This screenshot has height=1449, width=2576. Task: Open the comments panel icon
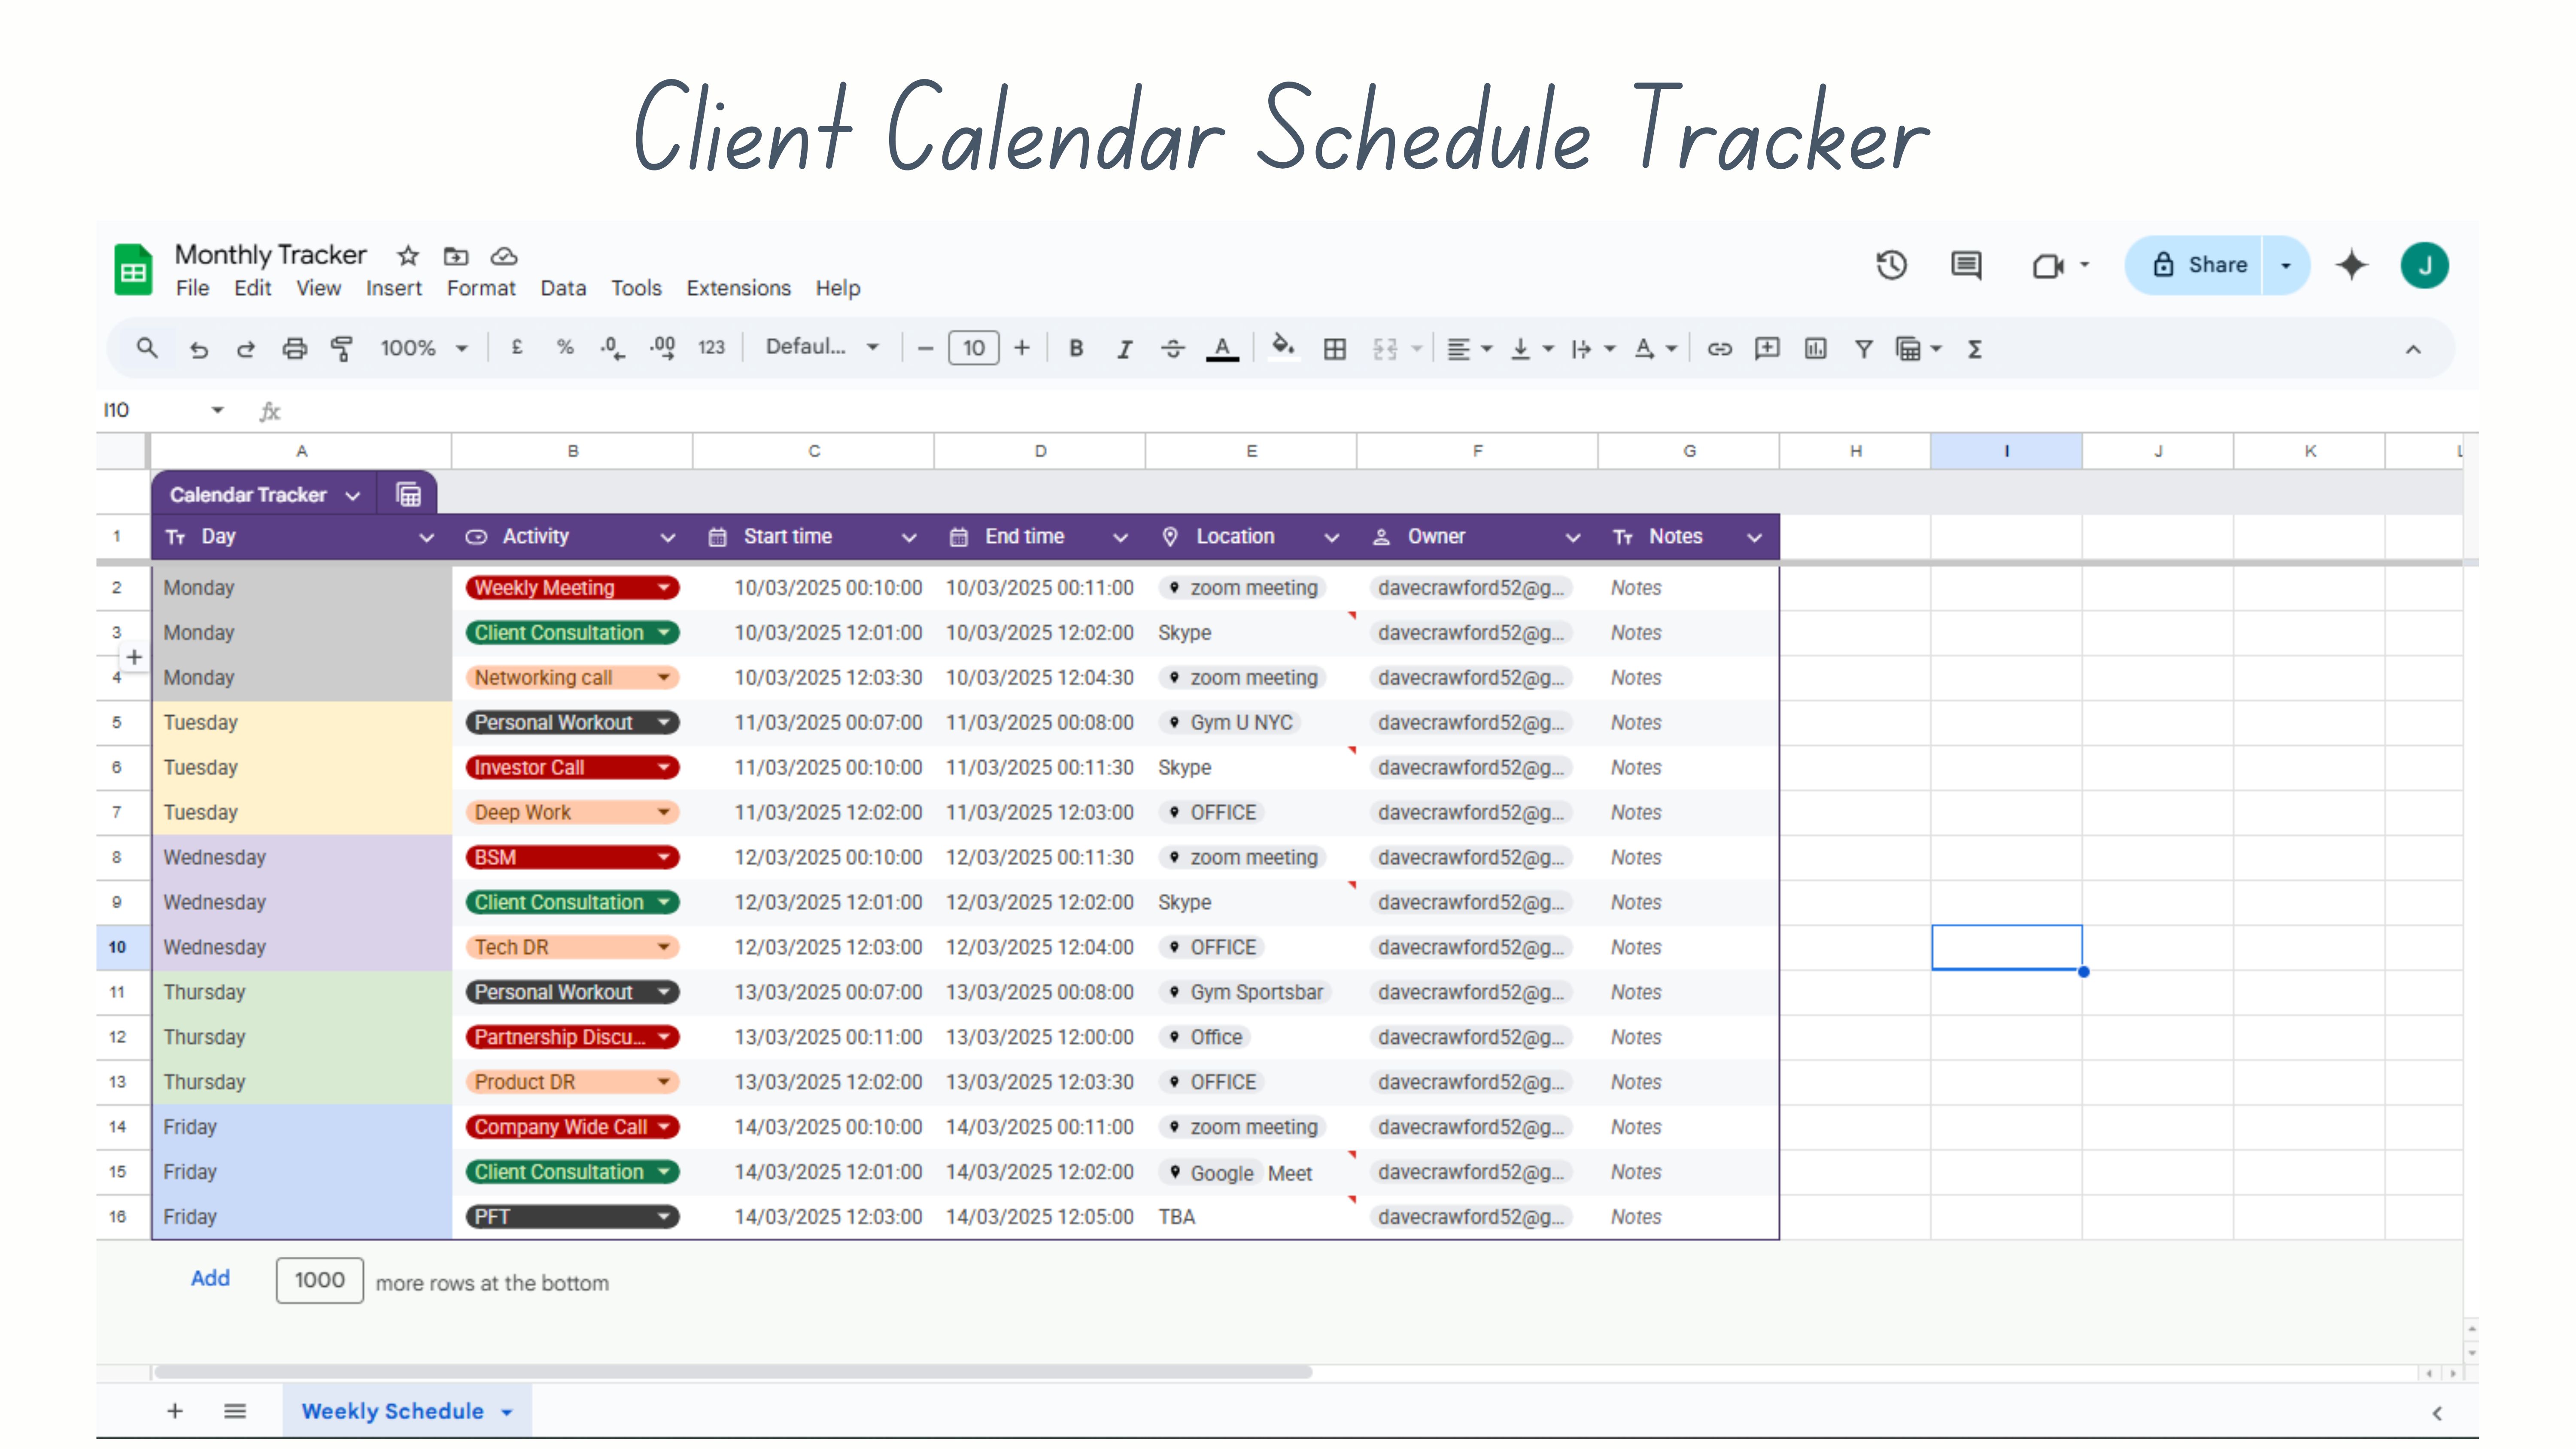pos(1966,265)
